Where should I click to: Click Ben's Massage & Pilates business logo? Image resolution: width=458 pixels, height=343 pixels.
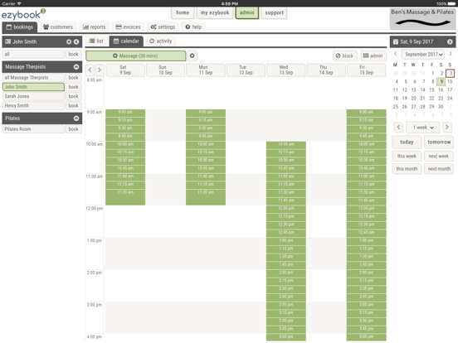click(x=422, y=19)
